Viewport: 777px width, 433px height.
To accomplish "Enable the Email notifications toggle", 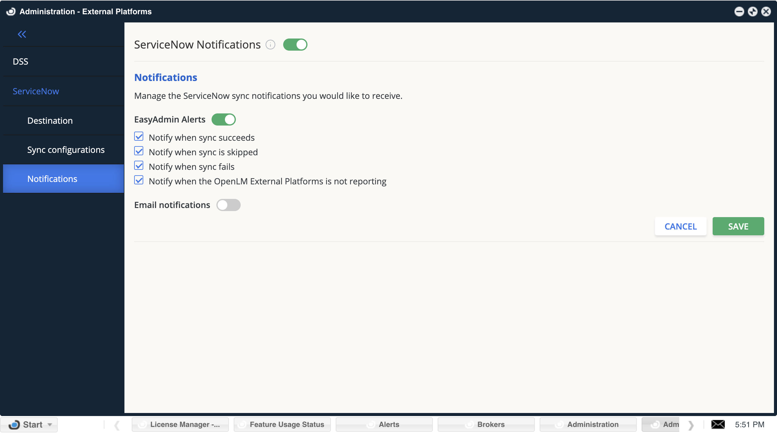I will coord(229,205).
